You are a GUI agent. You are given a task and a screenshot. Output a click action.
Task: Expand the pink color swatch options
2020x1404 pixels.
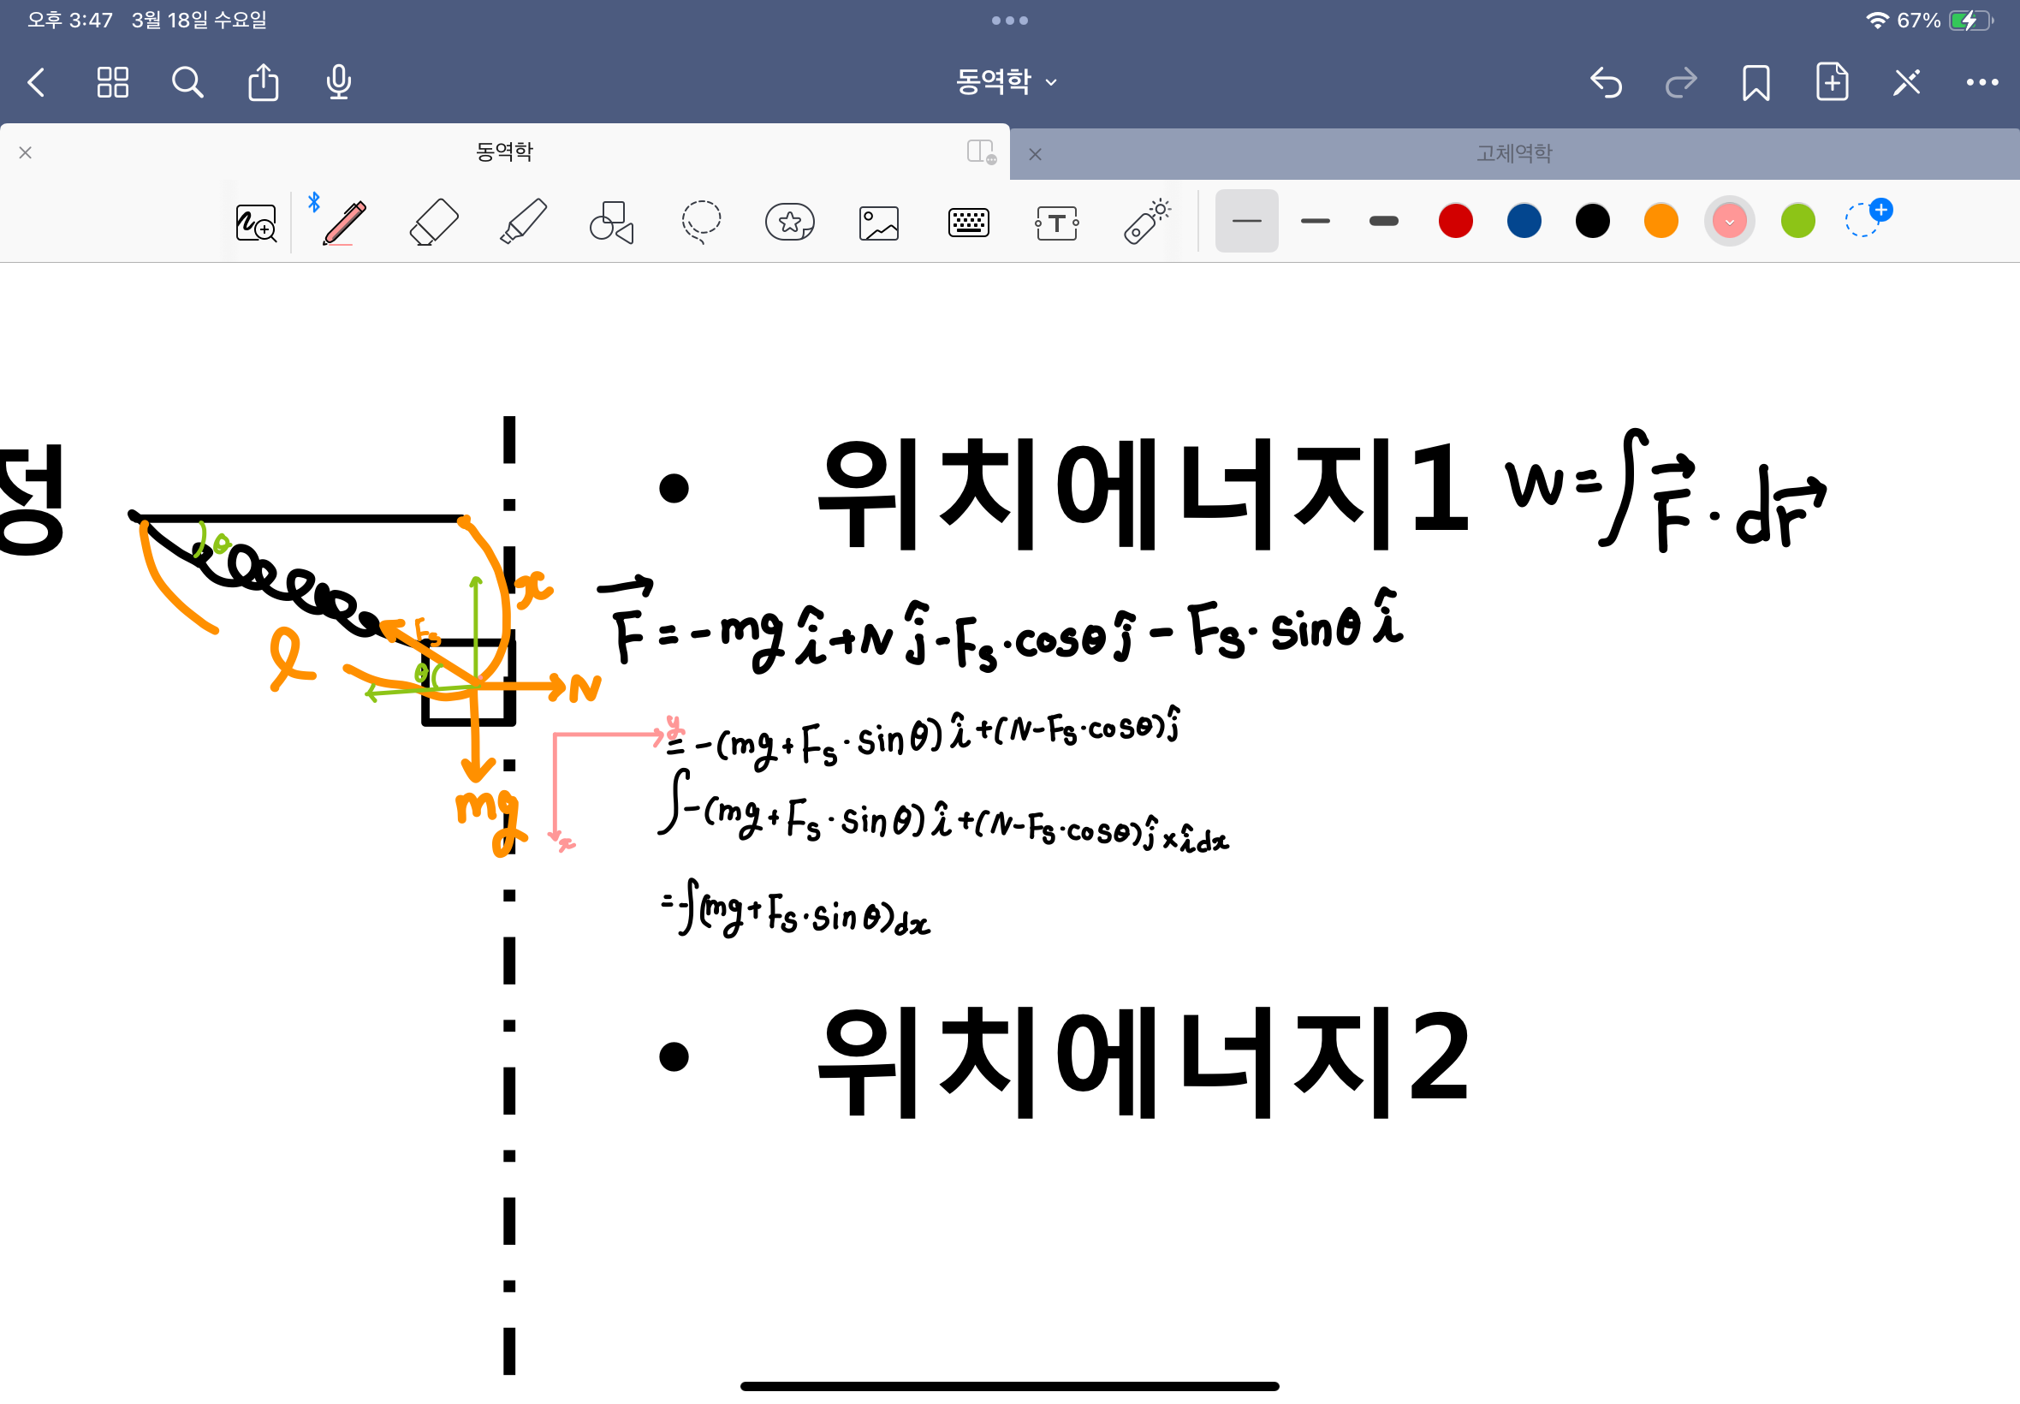point(1729,221)
